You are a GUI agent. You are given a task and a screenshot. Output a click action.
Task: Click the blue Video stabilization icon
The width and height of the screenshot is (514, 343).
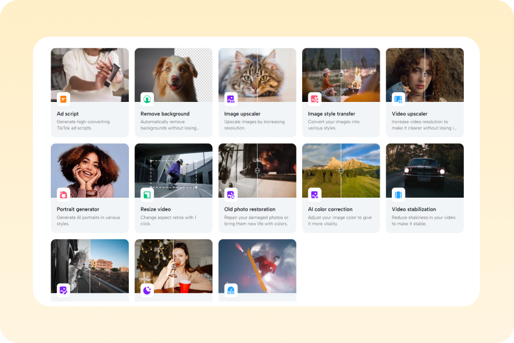click(398, 195)
